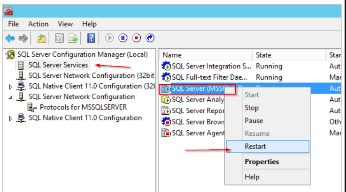Click the SQL Server Agent row icon

166,133
